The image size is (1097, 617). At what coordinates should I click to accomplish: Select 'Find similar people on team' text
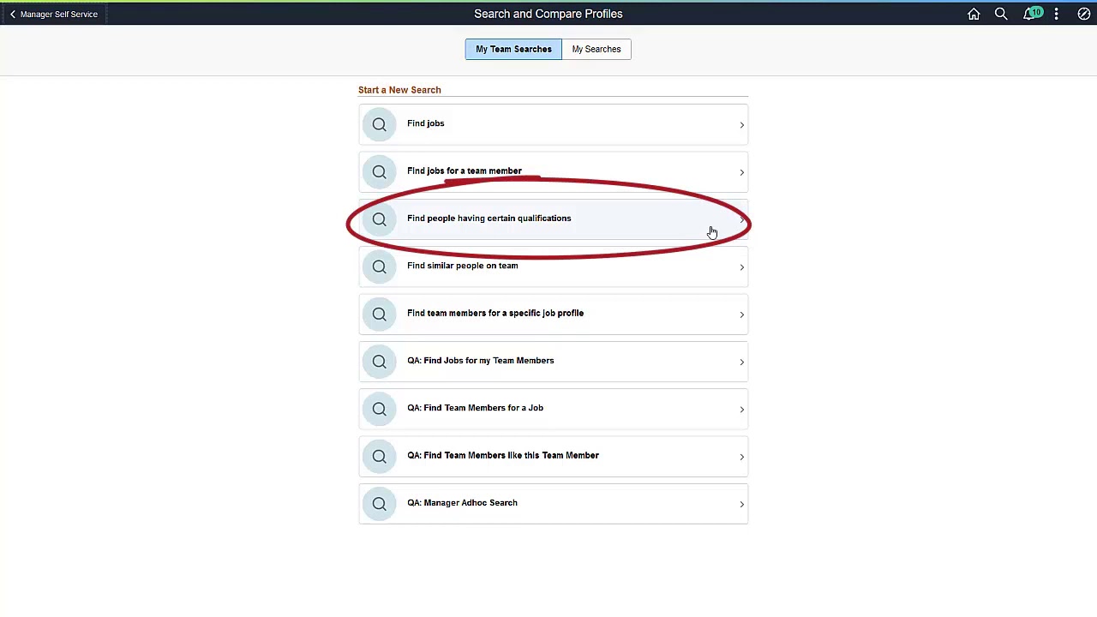(463, 266)
